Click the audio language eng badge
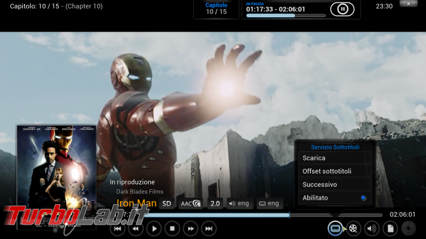Image resolution: width=426 pixels, height=239 pixels. coord(239,204)
